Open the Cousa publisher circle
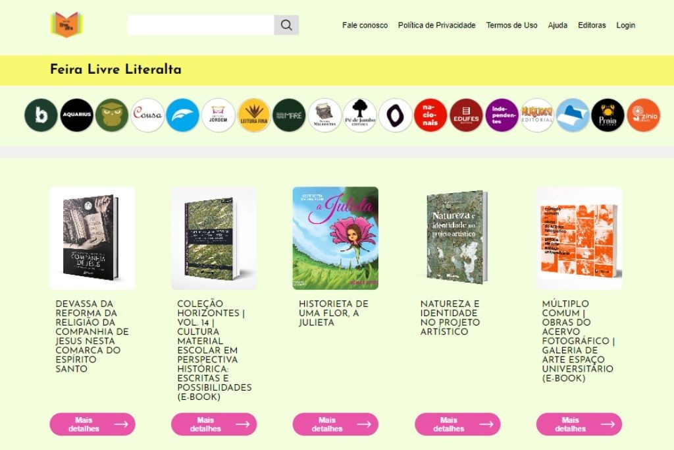This screenshot has height=450, width=674. [x=147, y=115]
